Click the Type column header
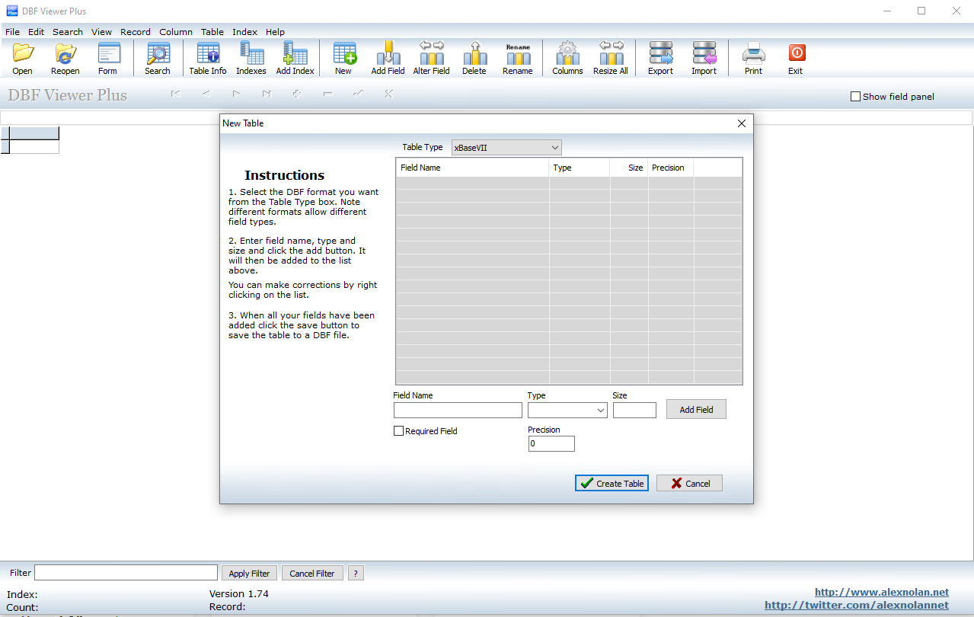The width and height of the screenshot is (974, 617). (x=580, y=168)
